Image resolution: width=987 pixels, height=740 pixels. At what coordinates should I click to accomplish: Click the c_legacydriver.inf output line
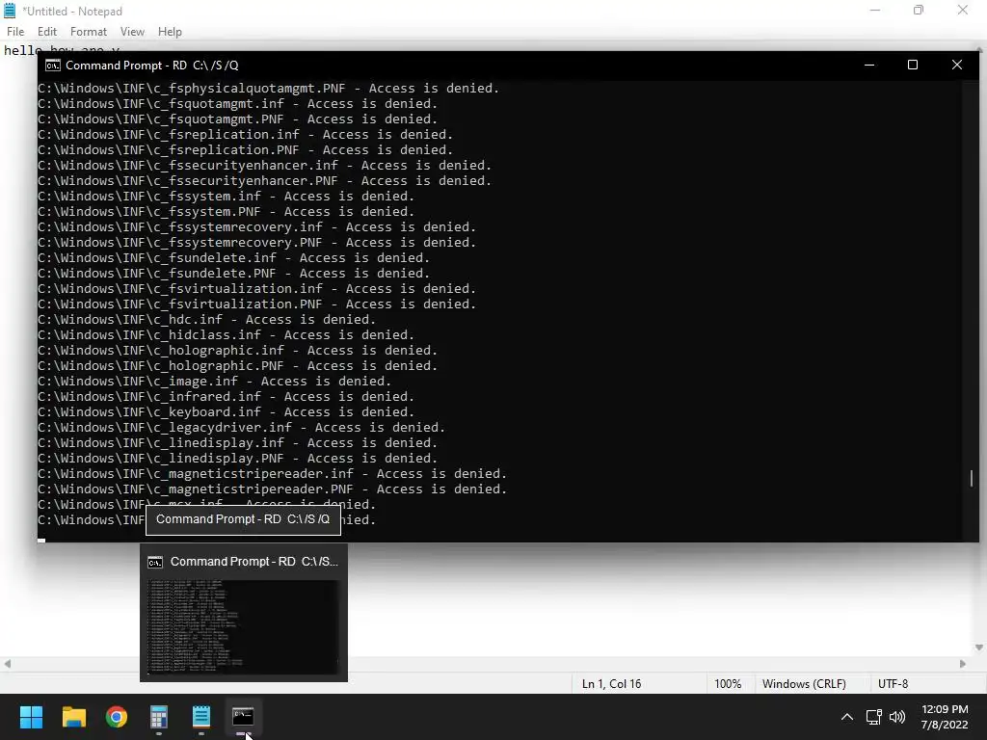pos(242,428)
